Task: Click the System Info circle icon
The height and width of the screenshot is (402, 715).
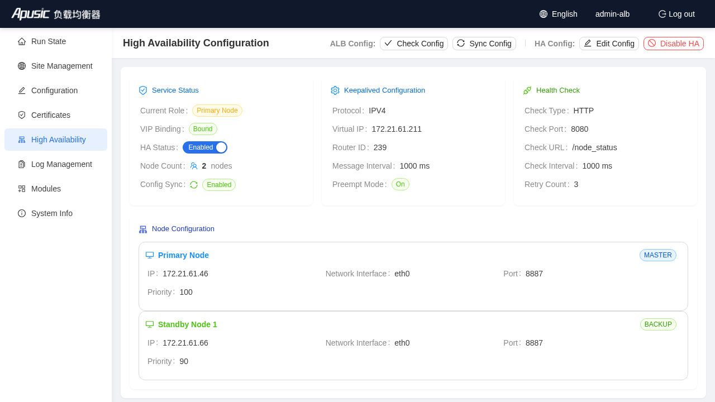Action: click(22, 213)
